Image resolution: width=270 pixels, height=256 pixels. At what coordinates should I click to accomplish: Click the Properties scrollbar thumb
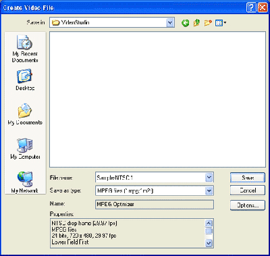[209, 231]
